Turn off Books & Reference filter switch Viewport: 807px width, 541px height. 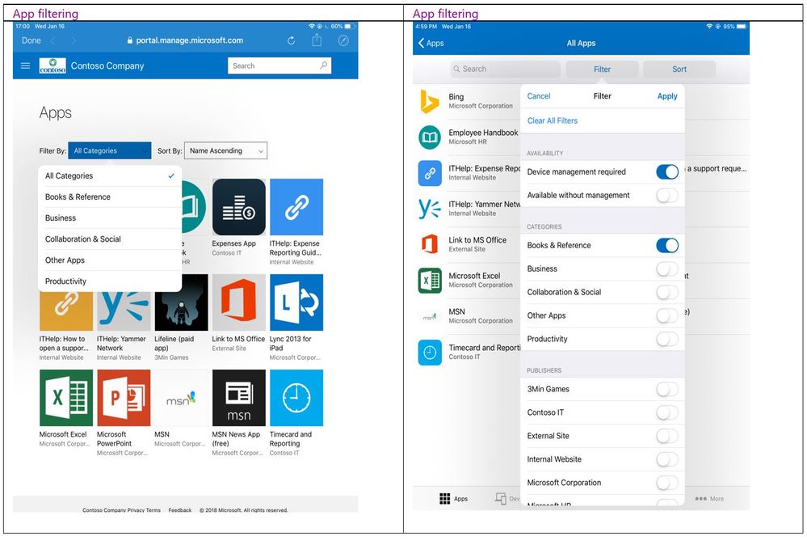667,245
